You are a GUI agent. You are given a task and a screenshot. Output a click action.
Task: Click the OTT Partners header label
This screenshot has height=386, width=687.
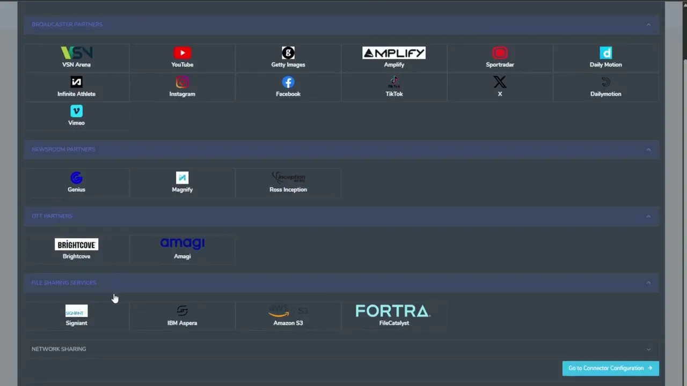[x=52, y=216]
